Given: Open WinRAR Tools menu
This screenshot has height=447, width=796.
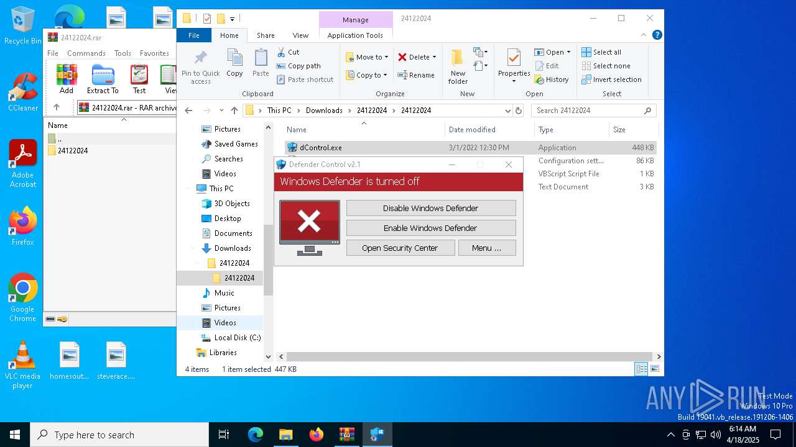Looking at the screenshot, I should [123, 53].
